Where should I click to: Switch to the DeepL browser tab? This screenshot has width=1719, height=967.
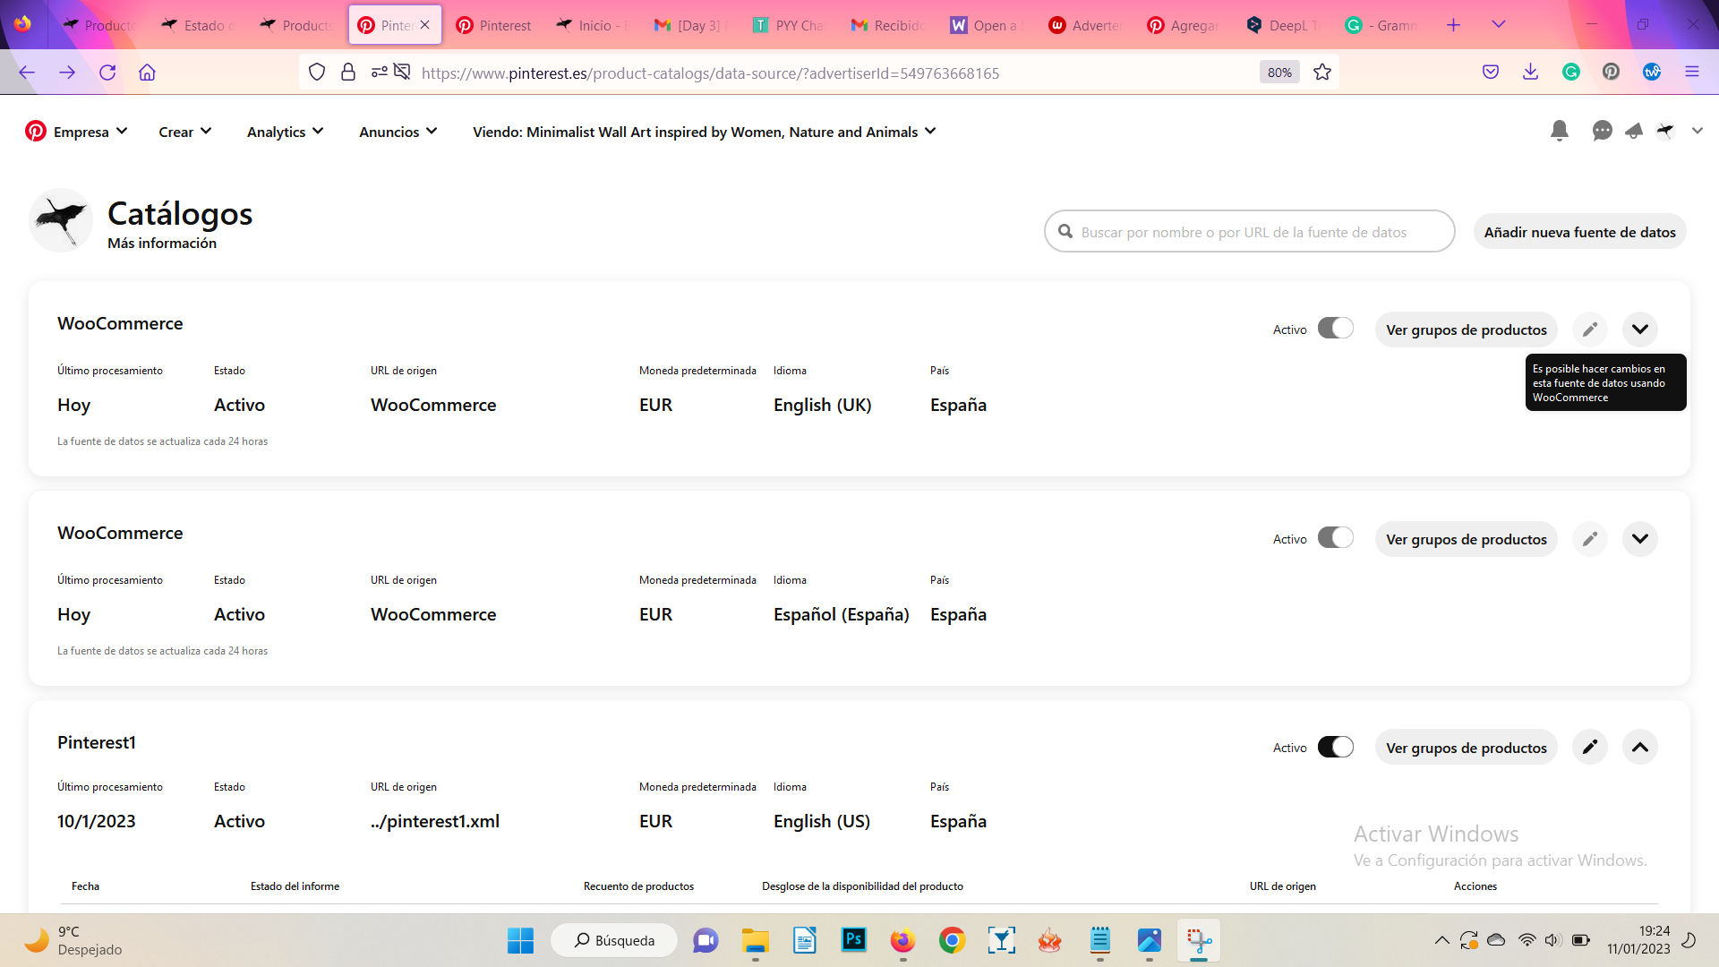pyautogui.click(x=1284, y=25)
